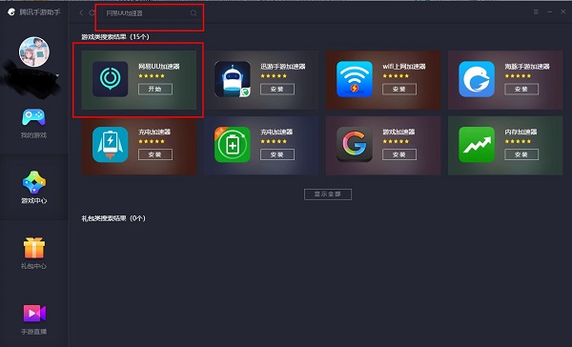572x347 pixels.
Task: Click the search magnifier icon
Action: [194, 13]
